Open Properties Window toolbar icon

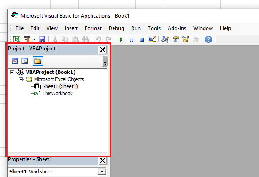(x=175, y=39)
